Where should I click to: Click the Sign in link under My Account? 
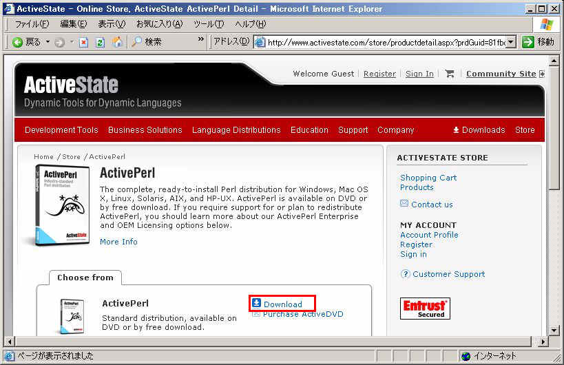[413, 254]
